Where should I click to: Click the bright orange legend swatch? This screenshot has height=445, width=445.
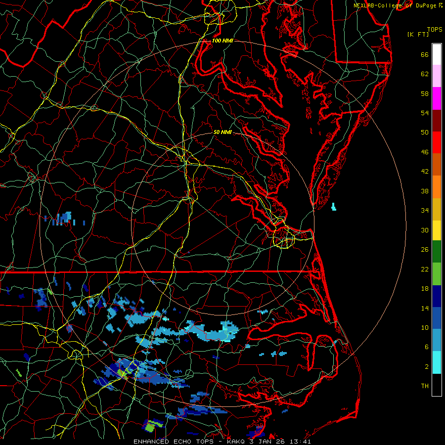click(437, 187)
